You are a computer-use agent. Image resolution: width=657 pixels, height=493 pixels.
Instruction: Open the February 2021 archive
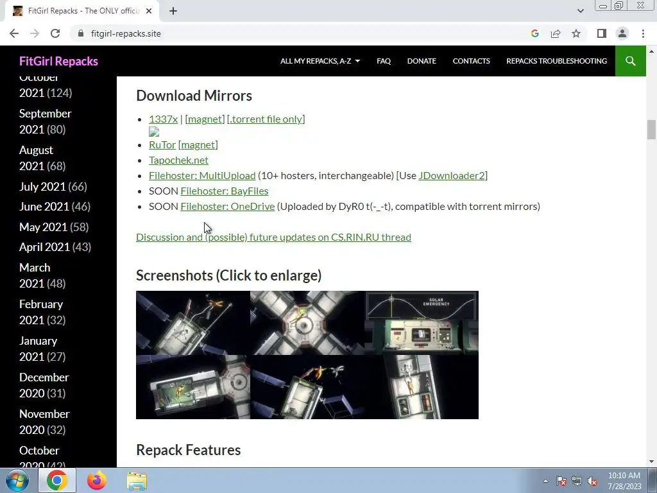pyautogui.click(x=41, y=312)
